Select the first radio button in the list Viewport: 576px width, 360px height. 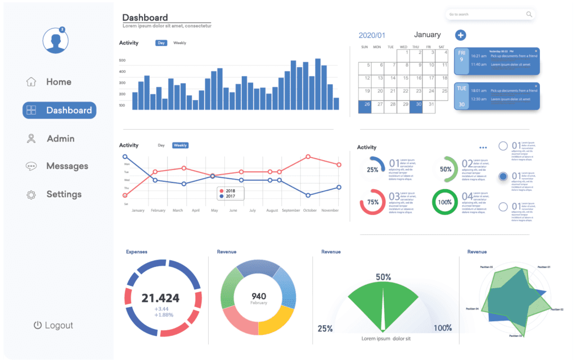coord(503,146)
